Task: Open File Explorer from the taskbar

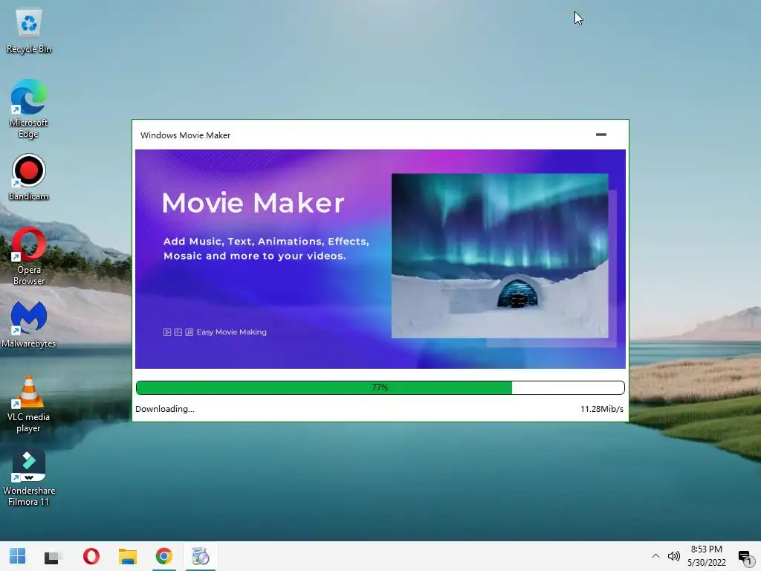Action: point(128,556)
